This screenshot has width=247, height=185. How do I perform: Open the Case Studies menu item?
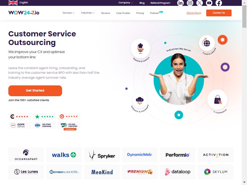coord(123,13)
